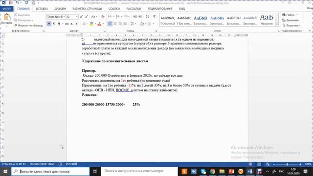Decrease the paragraph indent
Viewport: 313px width, 176px height.
point(135,17)
